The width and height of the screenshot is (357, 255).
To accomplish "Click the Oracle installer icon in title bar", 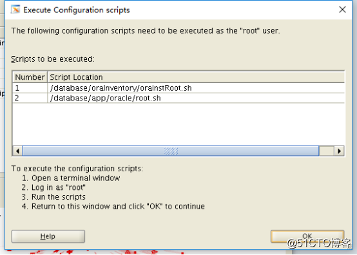I will [x=15, y=10].
